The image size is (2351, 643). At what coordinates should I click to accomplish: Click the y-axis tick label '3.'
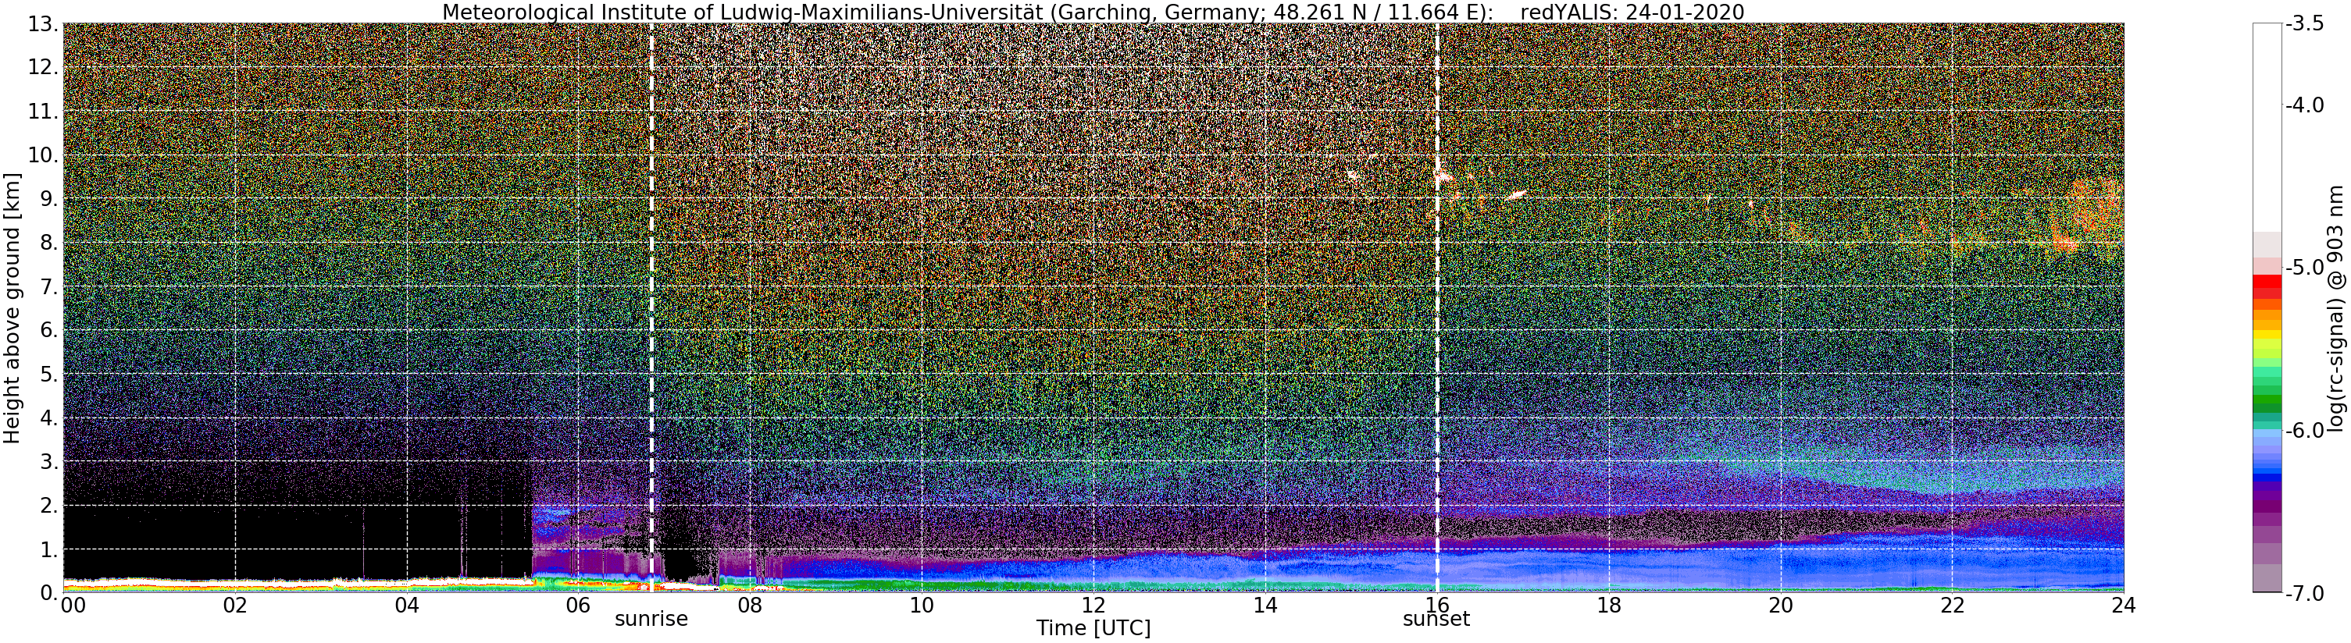49,461
